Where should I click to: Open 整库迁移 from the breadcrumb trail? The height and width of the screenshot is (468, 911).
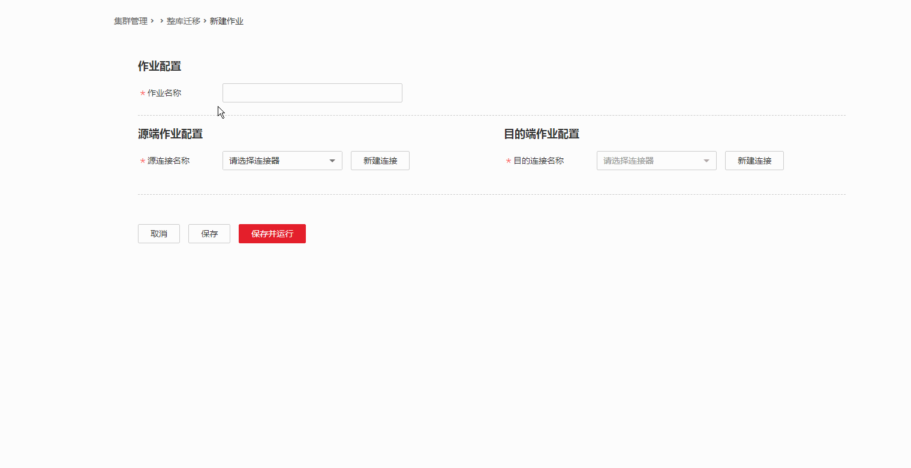pos(183,20)
